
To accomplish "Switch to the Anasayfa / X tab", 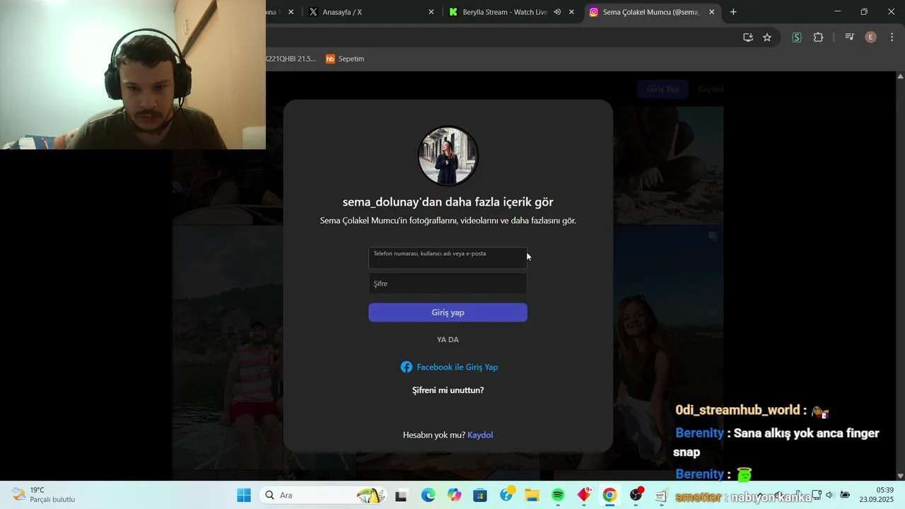I will (371, 12).
